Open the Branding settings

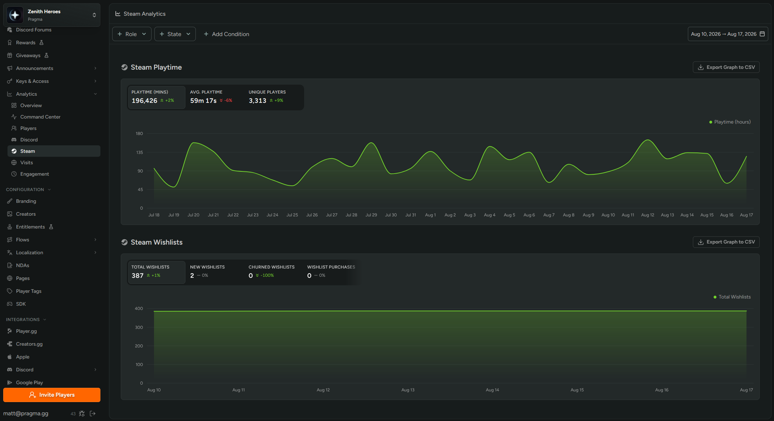[x=26, y=201]
